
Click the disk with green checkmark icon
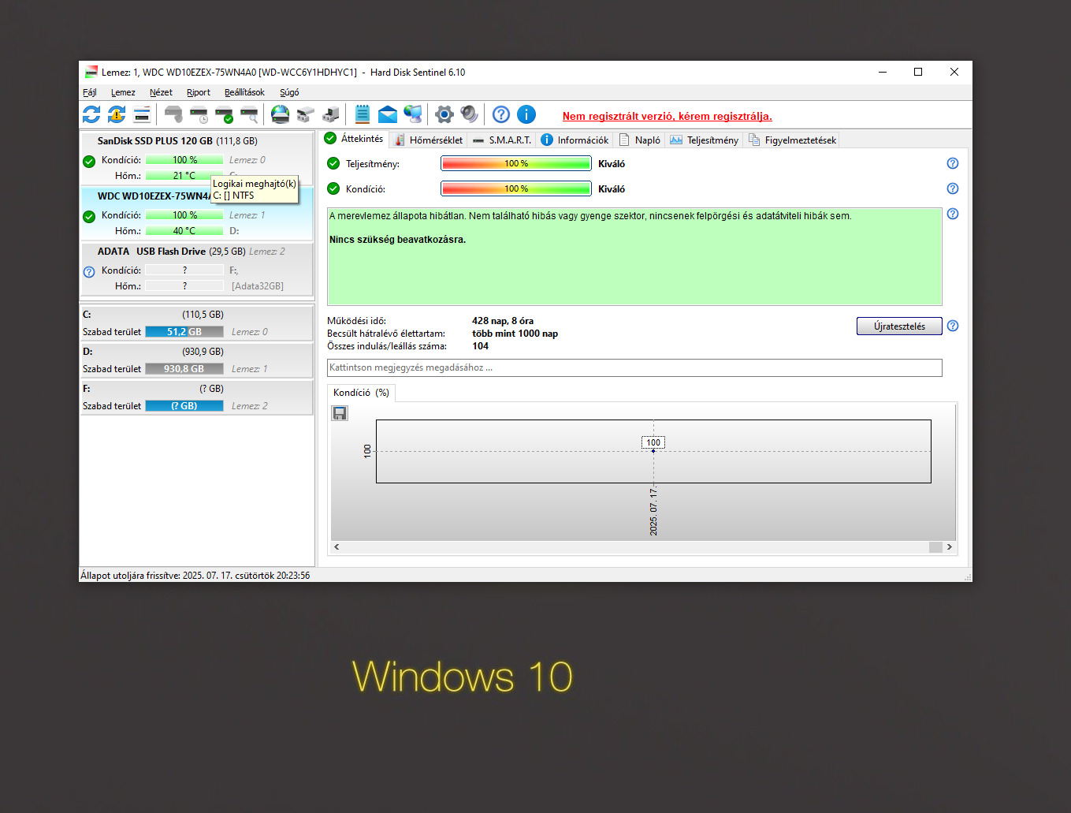[x=224, y=114]
